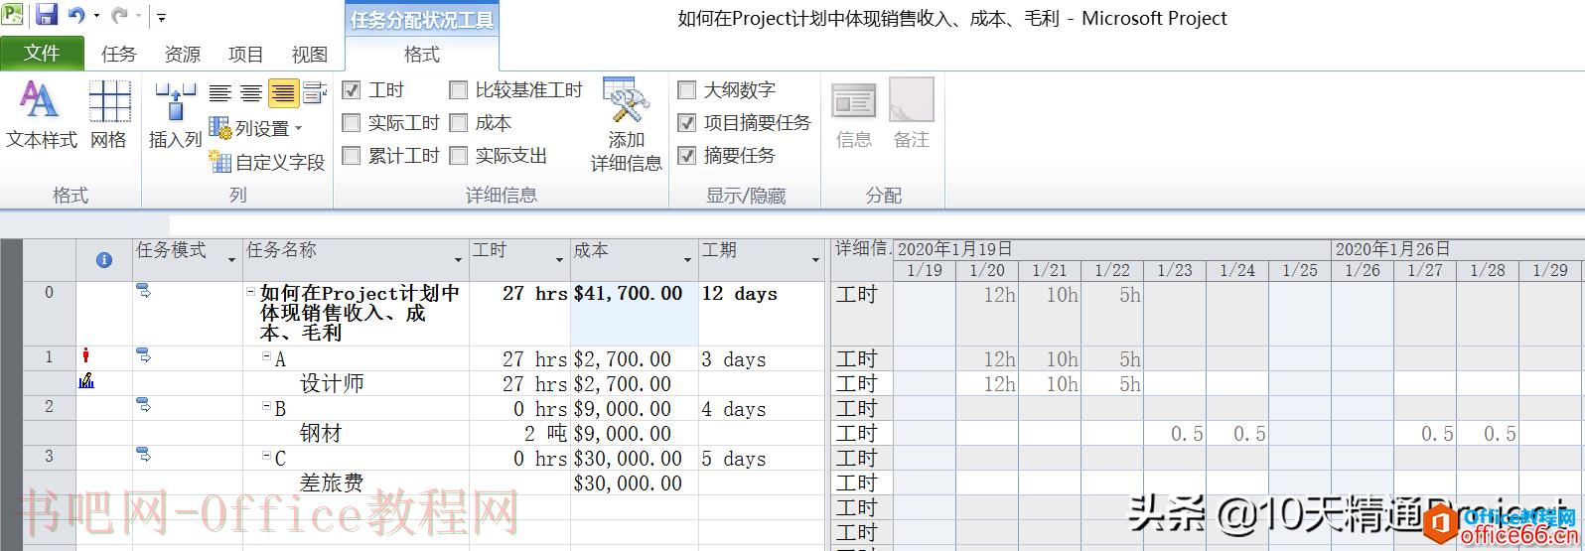
Task: Click task mode icon for task A
Action: 144,356
